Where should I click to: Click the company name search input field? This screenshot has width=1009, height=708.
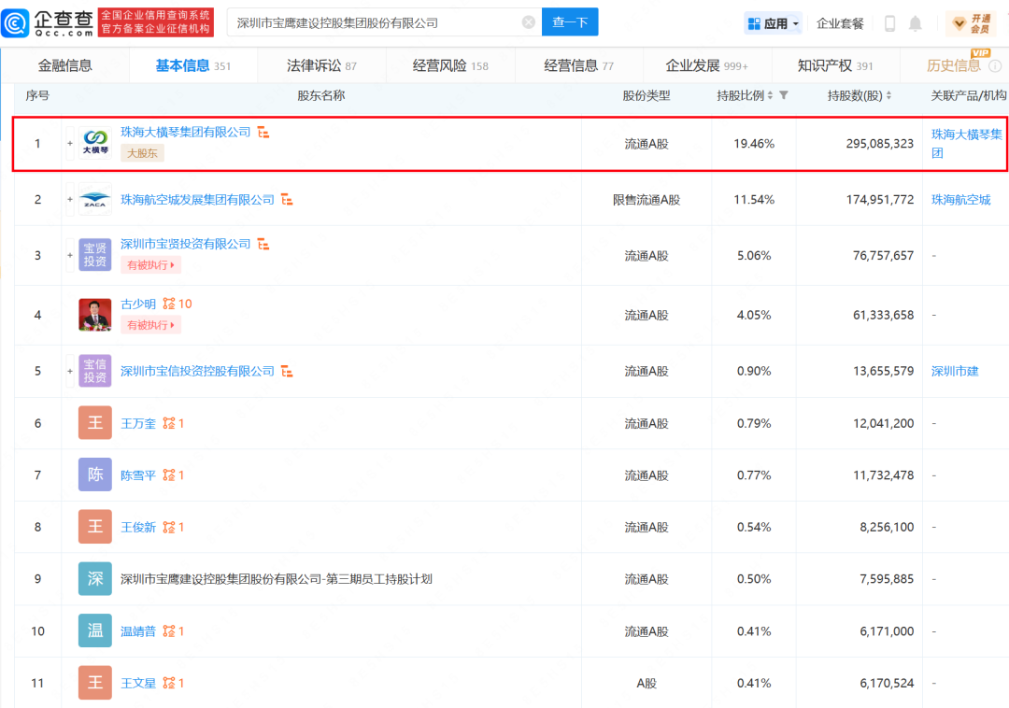coord(374,22)
